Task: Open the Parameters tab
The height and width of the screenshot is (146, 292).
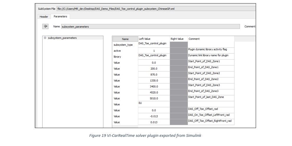Action: (x=60, y=16)
